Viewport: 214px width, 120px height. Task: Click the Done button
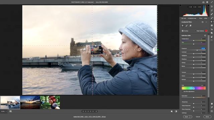coord(207,117)
